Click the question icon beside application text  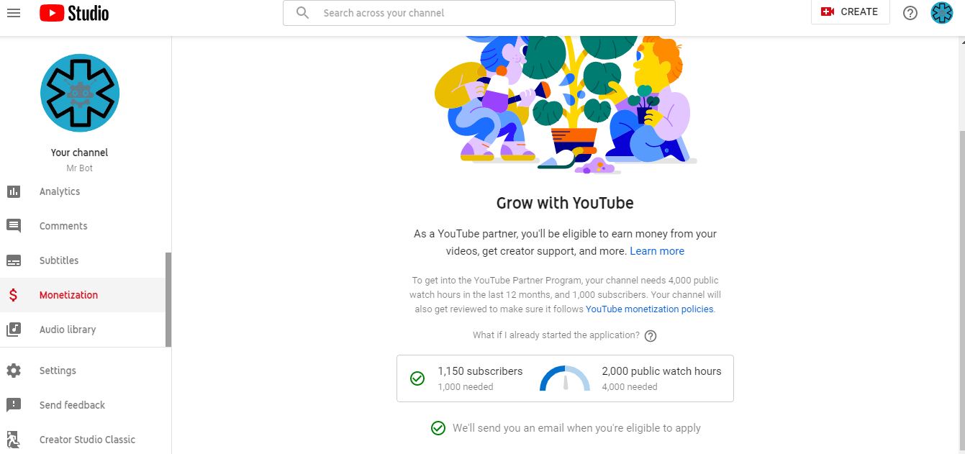(x=651, y=335)
